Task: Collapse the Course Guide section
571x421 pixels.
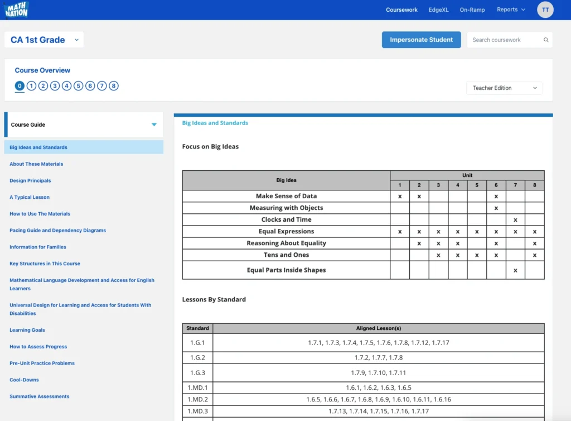Action: coord(154,125)
